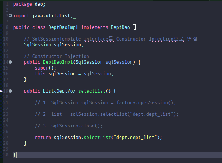
Task: Collapse the selectList method fold marker
Action: coord(10,91)
